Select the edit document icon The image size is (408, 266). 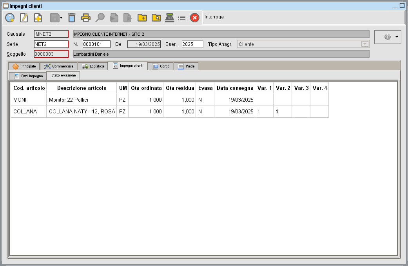pyautogui.click(x=24, y=18)
